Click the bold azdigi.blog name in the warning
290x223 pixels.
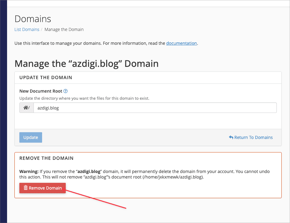click(x=89, y=171)
